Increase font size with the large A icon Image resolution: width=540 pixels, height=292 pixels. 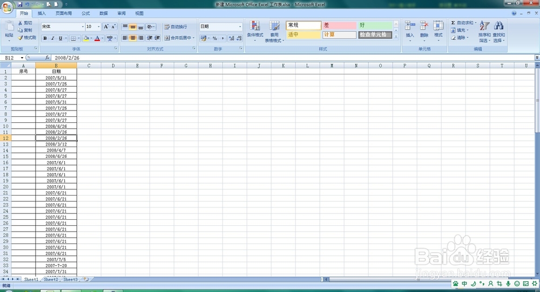106,26
